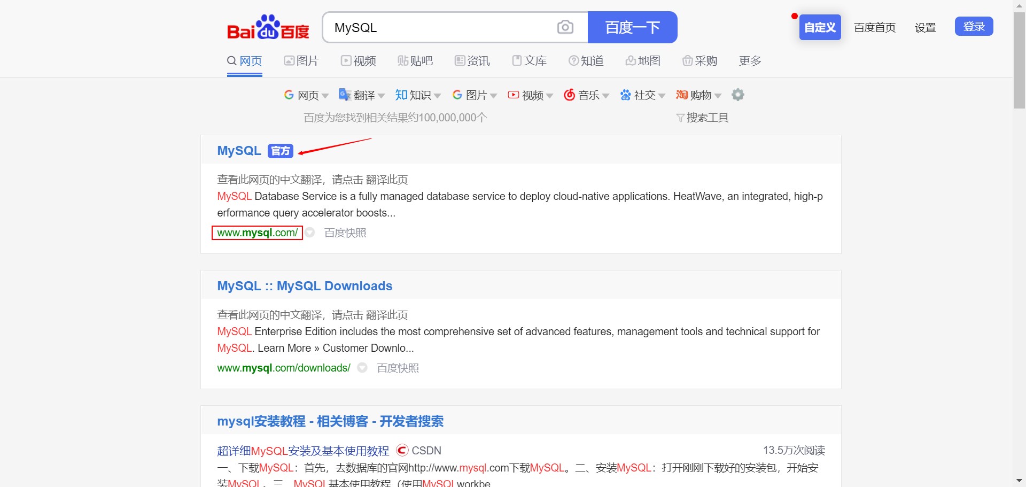Viewport: 1026px width, 487px height.
Task: Expand the custom bar 视频 dropdown arrow
Action: tap(549, 96)
